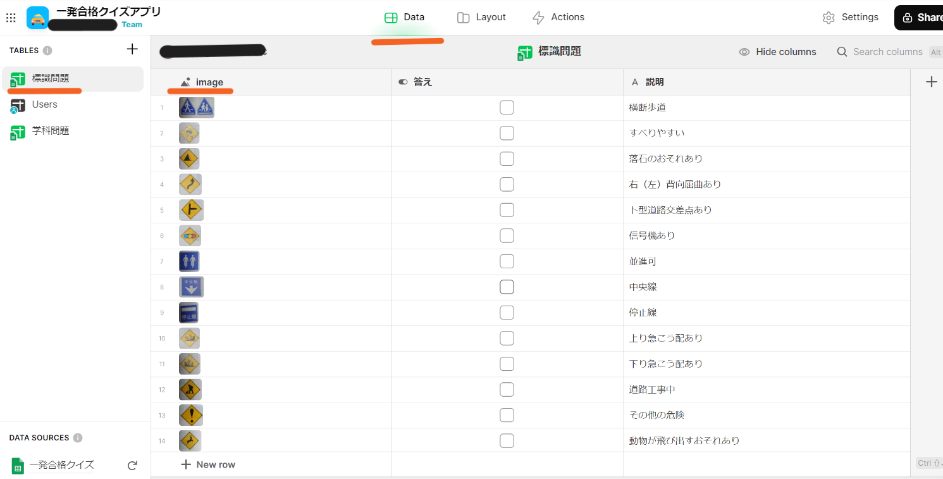Viewport: 943px width, 479px height.
Task: Toggle the 答え checkbox for 信号機あり
Action: click(507, 235)
